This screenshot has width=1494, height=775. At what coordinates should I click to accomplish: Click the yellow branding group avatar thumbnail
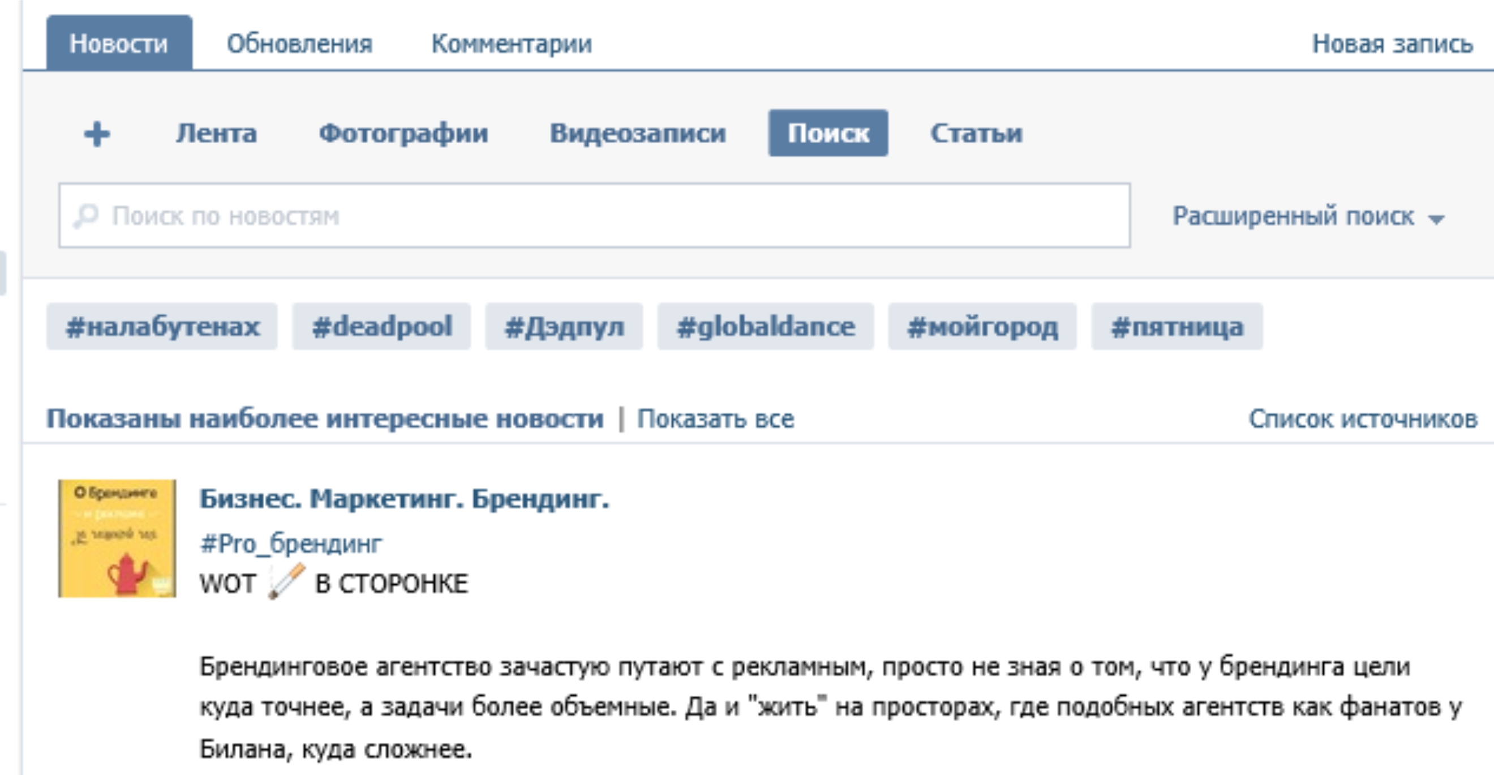pos(117,538)
